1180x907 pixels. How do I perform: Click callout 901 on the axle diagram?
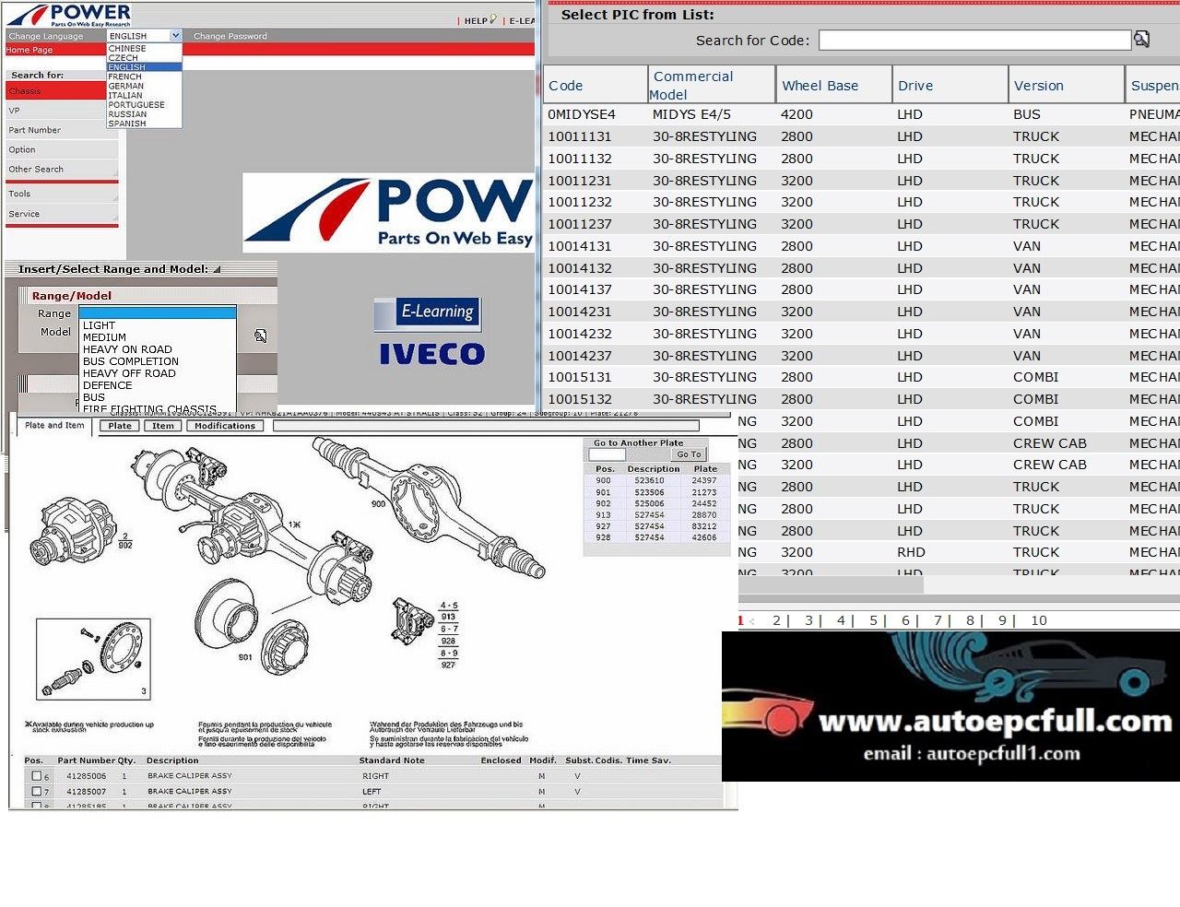click(x=245, y=657)
